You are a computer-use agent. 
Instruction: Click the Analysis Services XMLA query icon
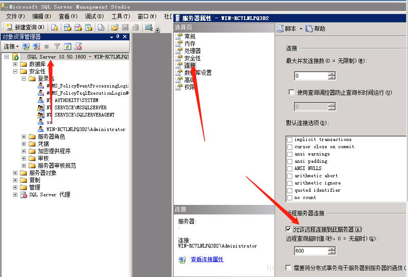pyautogui.click(x=88, y=27)
